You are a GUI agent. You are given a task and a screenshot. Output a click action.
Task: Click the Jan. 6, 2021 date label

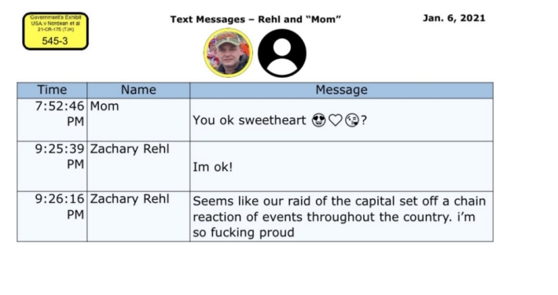click(453, 18)
